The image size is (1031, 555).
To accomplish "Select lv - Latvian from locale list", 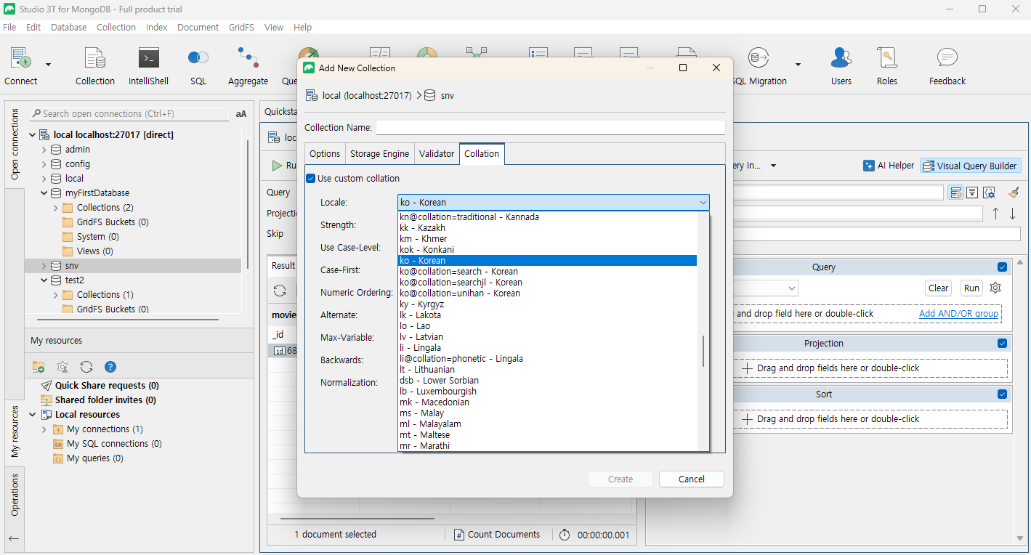I will coord(547,337).
